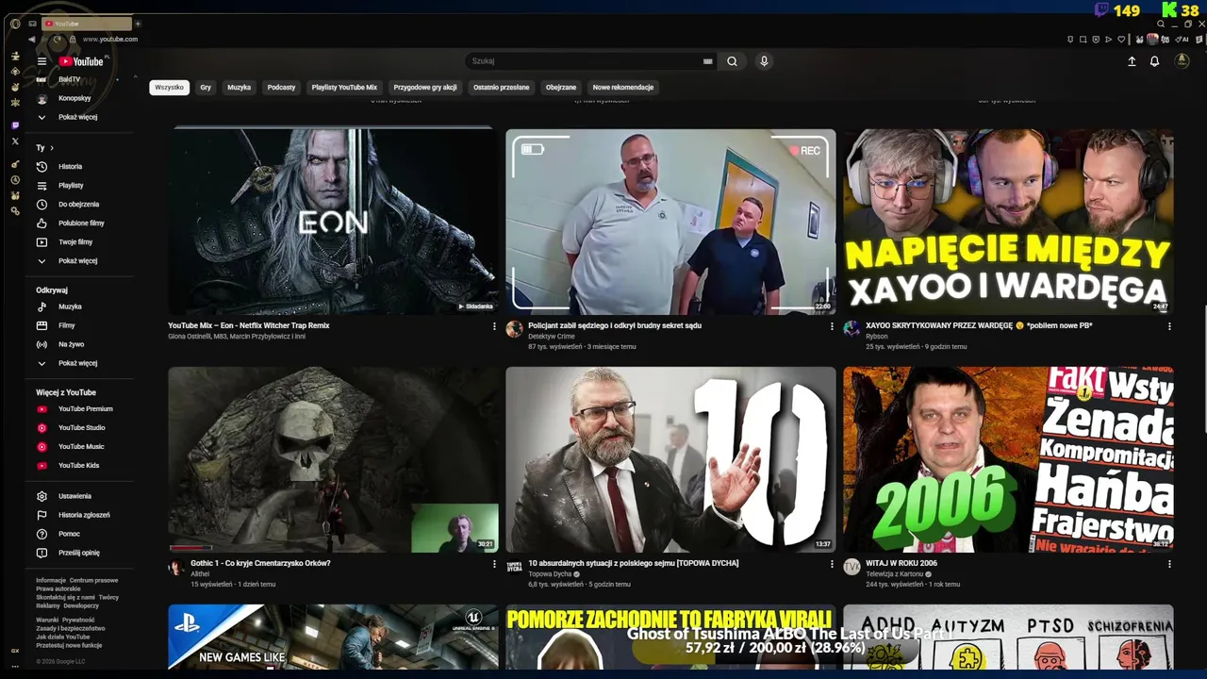Open the Gothic 1 Cmentarzysko Orków thumbnail
The image size is (1207, 679).
(334, 459)
